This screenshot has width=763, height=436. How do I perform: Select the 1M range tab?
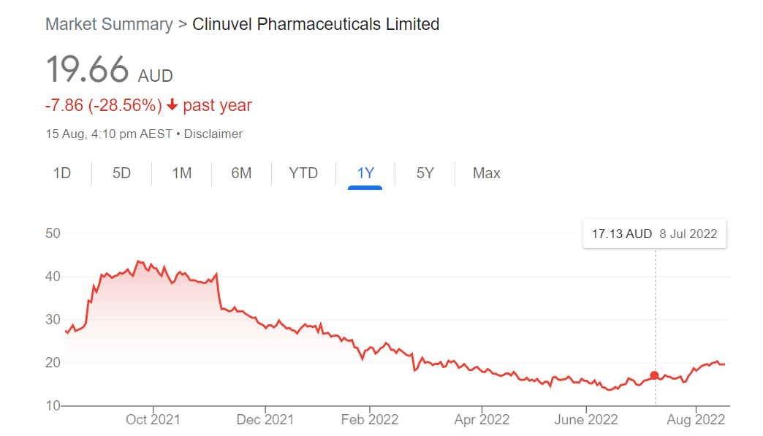coord(181,173)
